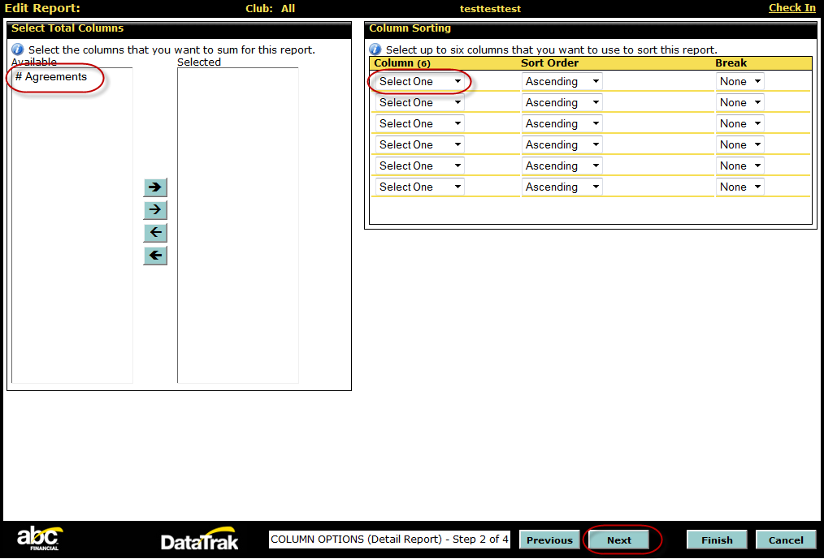This screenshot has width=824, height=559.
Task: Cancel editing the report
Action: pos(786,540)
